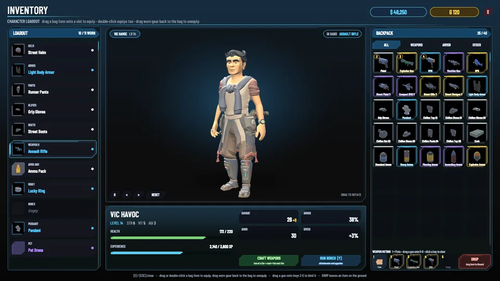Select the Grip Gloves loadout slot
Screen dimensions: 500x281
53,109
